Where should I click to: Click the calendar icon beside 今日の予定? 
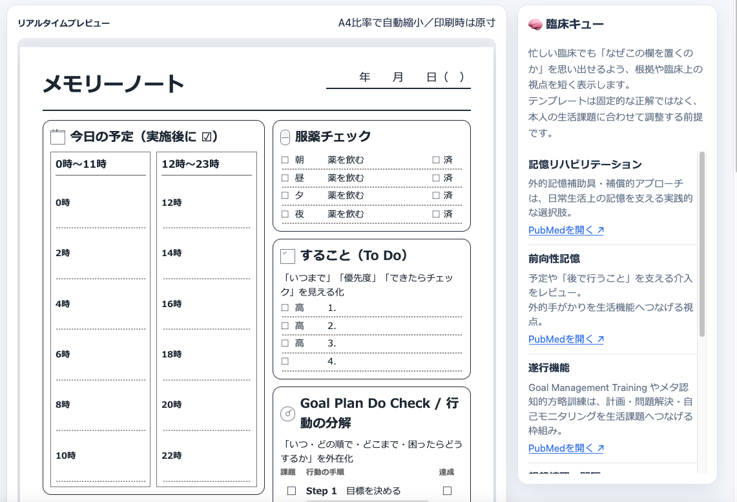(57, 137)
